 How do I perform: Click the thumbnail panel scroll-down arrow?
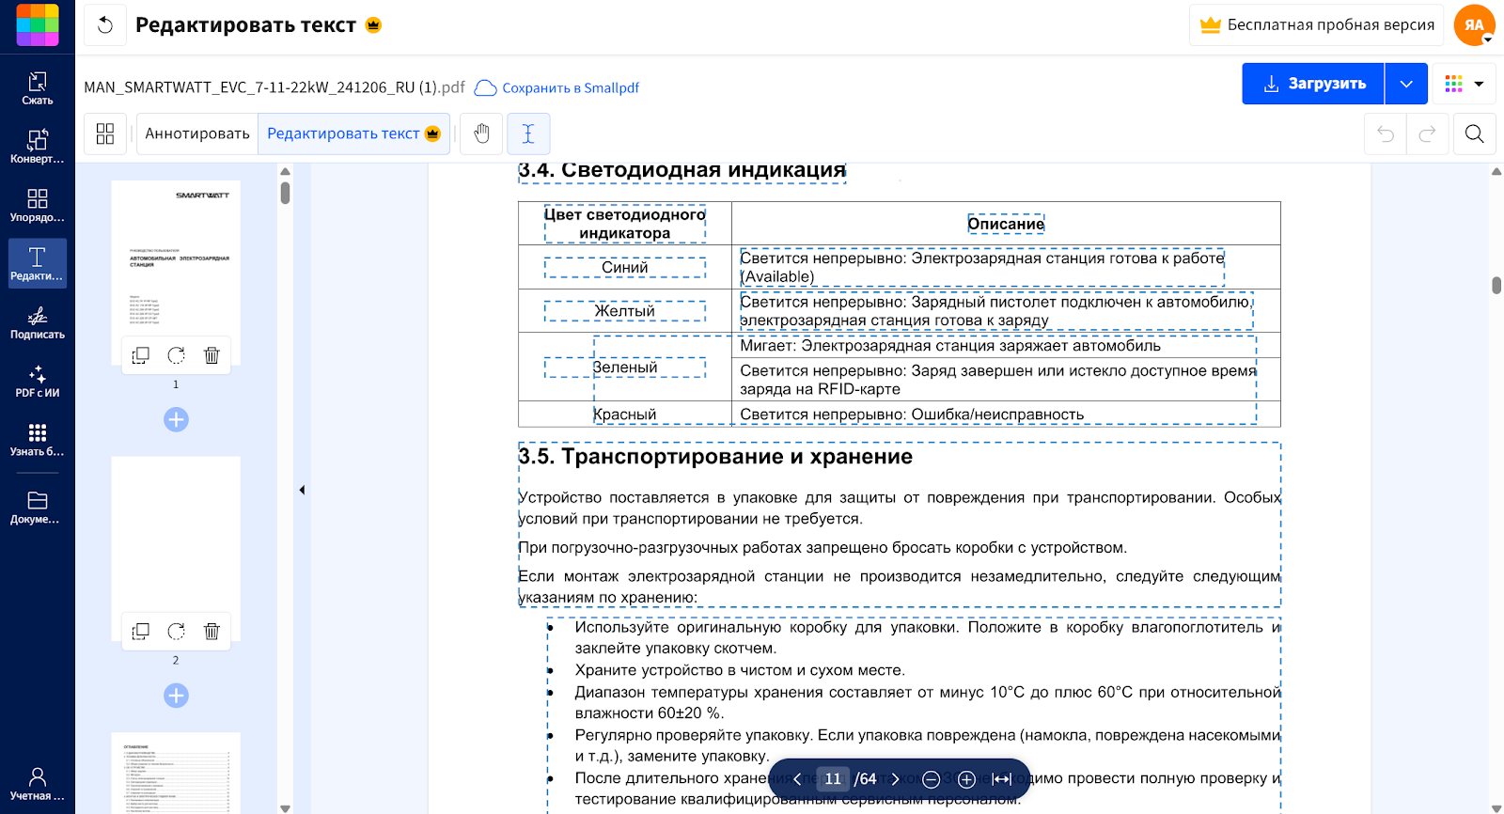click(285, 807)
